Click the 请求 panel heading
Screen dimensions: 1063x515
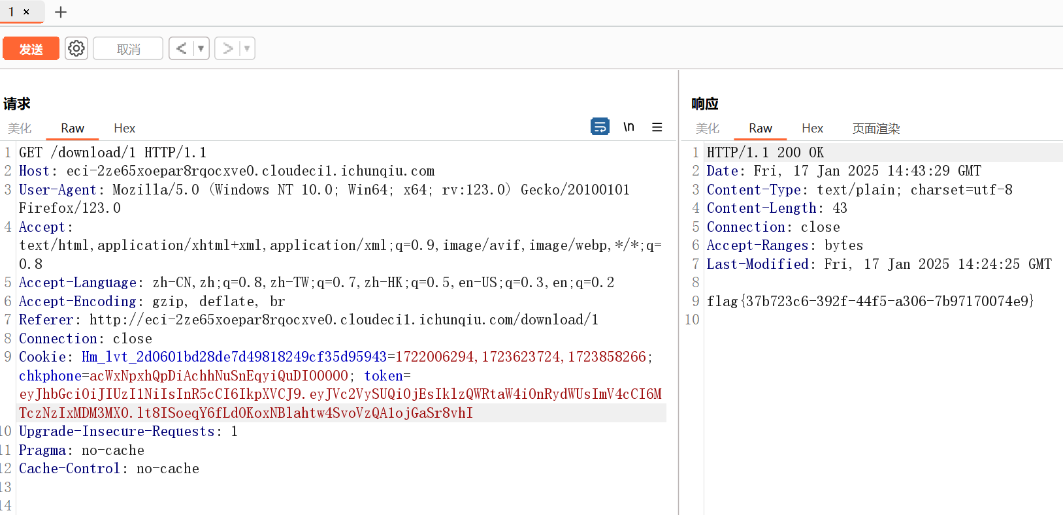click(x=16, y=104)
